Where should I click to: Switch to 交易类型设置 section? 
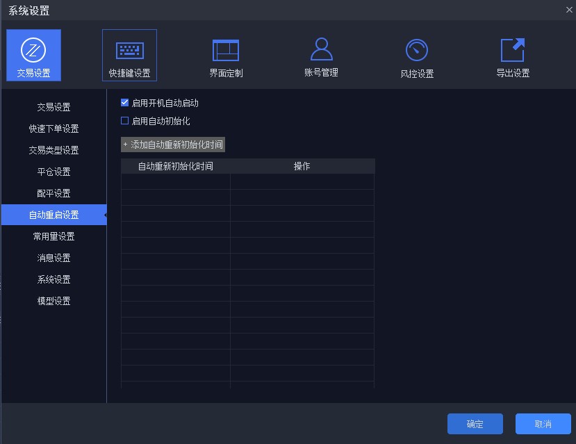click(54, 150)
